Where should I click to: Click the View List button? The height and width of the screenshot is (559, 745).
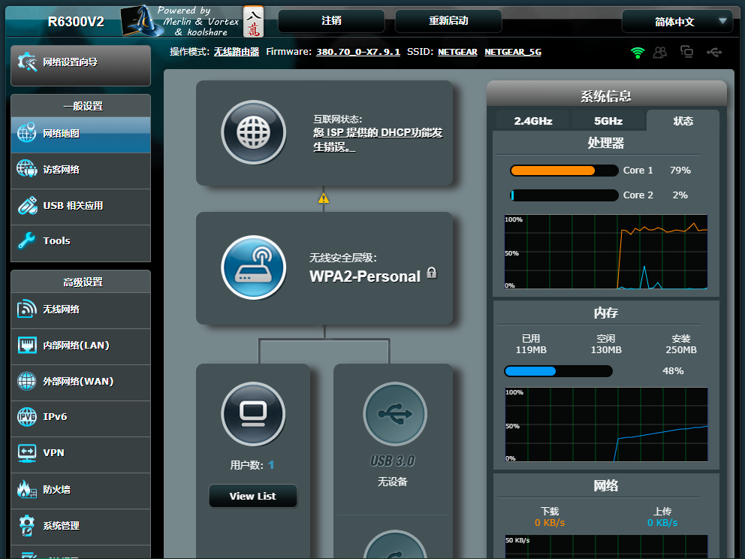tap(253, 496)
